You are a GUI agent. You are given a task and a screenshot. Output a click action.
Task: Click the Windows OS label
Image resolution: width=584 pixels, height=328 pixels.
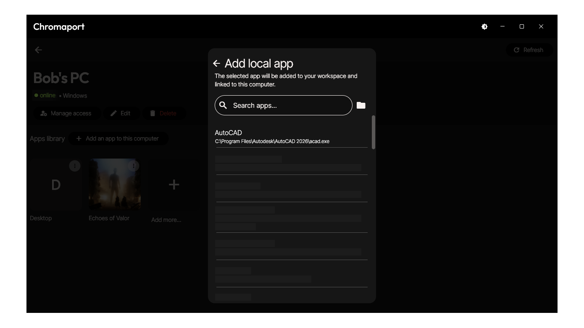pos(75,96)
